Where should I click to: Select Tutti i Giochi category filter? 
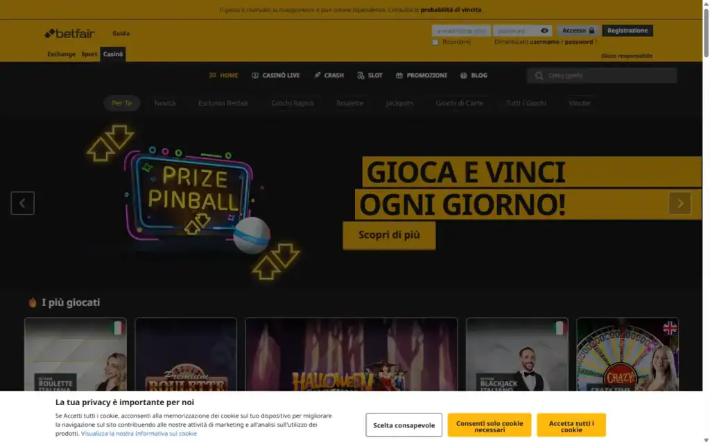click(x=526, y=103)
